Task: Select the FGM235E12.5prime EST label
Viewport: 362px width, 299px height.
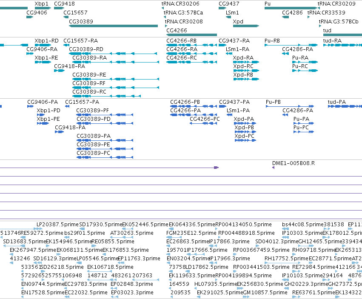Action: coord(191,233)
